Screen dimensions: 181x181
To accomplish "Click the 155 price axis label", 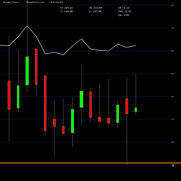I will point(173,73).
